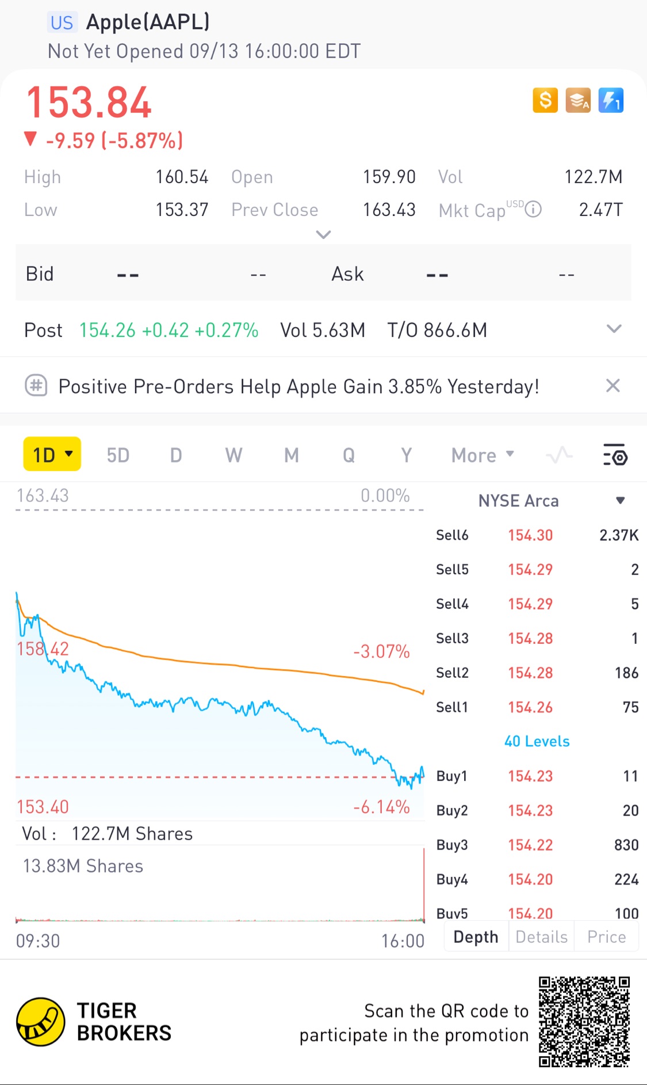Tap the chart indicator waveform icon
The height and width of the screenshot is (1085, 647).
pyautogui.click(x=559, y=456)
